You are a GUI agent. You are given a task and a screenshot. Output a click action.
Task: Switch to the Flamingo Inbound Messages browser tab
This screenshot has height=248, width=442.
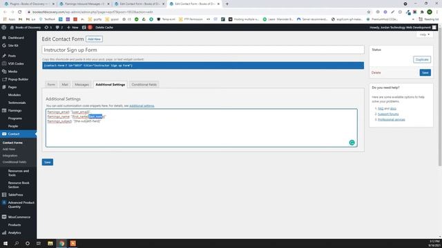[x=84, y=4]
